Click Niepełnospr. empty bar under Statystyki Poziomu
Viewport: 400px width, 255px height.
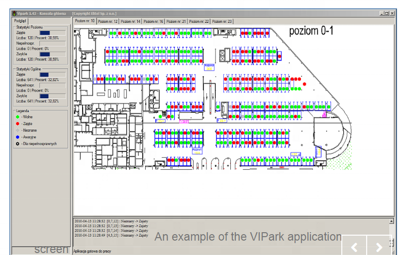(x=53, y=44)
